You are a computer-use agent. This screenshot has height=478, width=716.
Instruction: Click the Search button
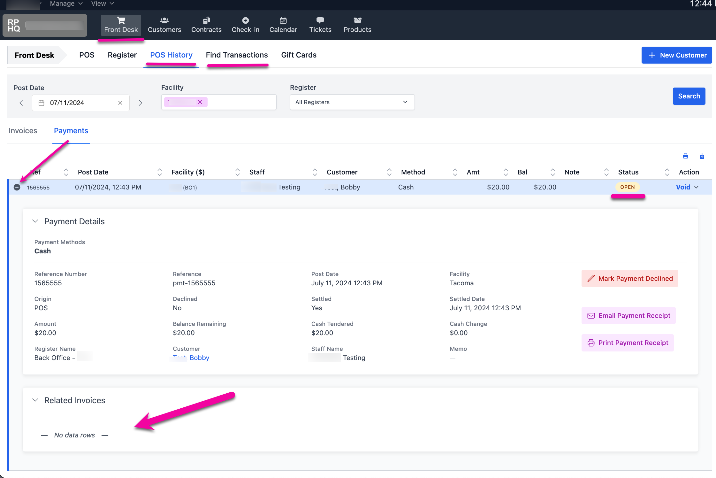689,96
